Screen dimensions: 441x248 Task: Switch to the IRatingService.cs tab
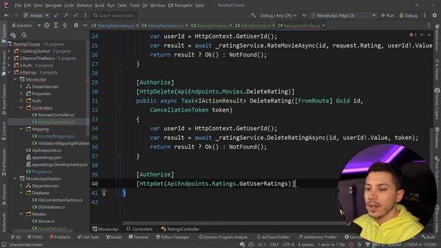coord(209,25)
